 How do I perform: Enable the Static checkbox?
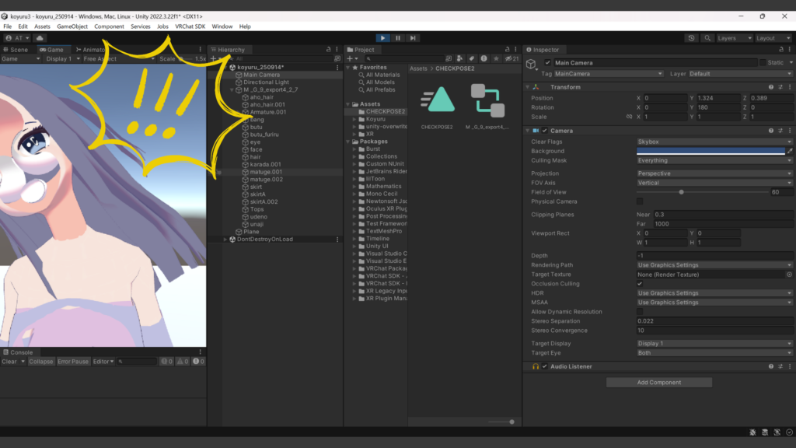tap(762, 62)
